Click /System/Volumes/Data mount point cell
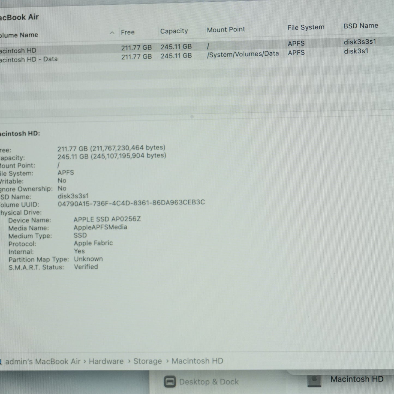This screenshot has width=394, height=394. tap(243, 54)
